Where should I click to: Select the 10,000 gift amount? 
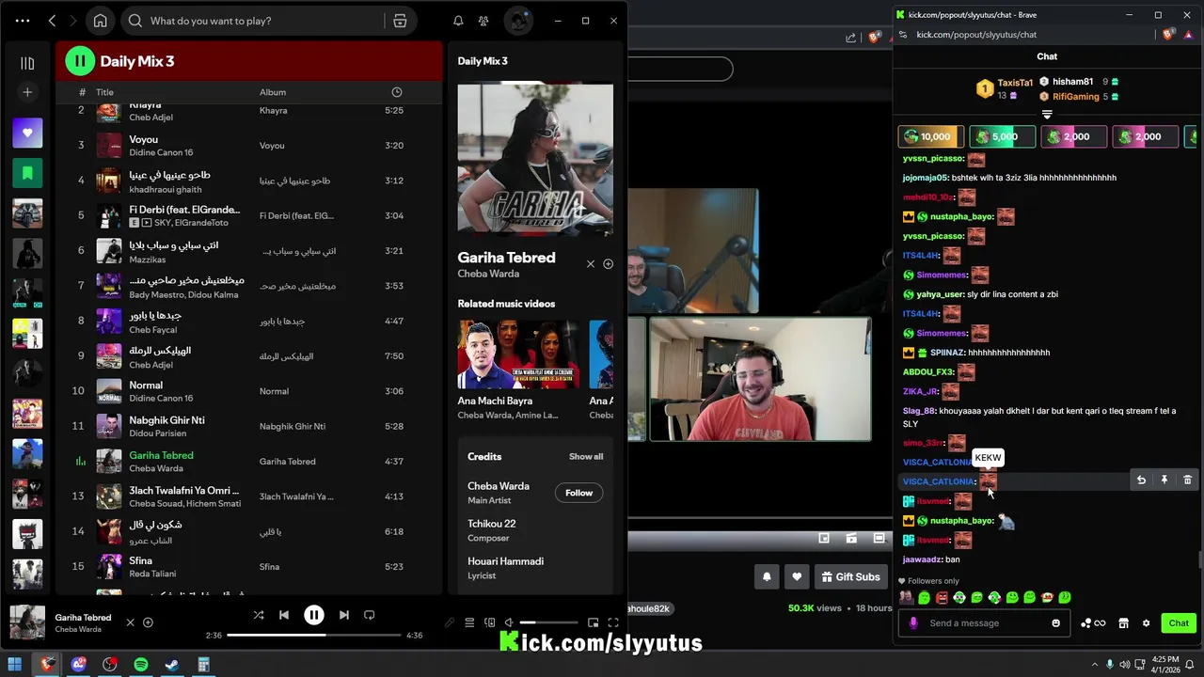[930, 136]
